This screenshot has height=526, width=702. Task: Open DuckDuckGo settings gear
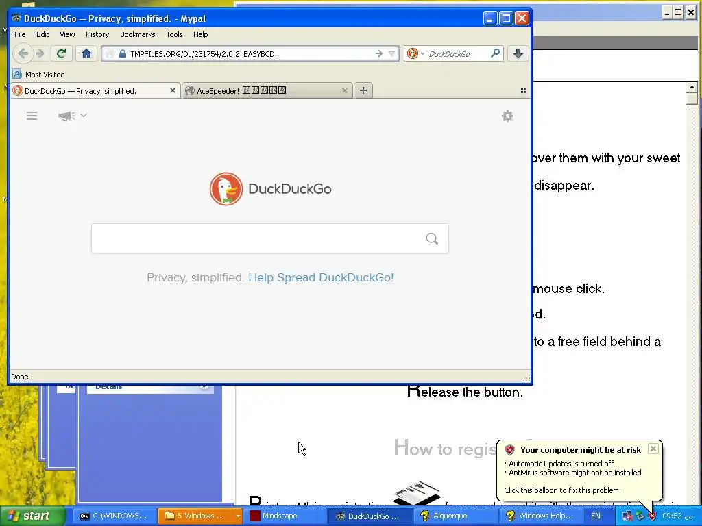coord(507,116)
